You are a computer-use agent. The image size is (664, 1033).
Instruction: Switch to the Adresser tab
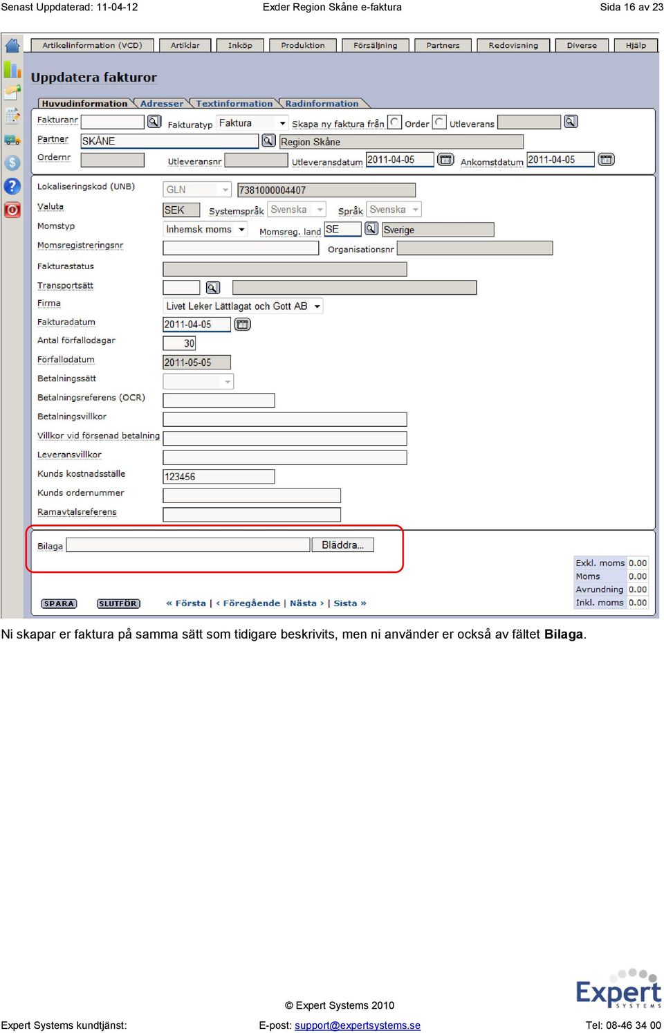tap(162, 103)
